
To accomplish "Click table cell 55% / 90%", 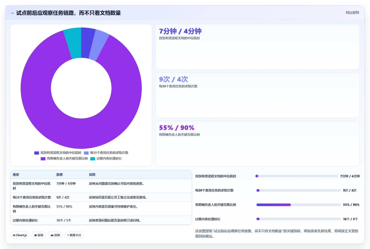I will [x=64, y=207].
